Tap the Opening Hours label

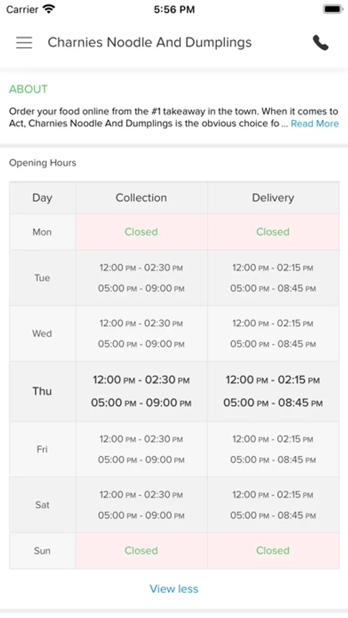(x=43, y=163)
